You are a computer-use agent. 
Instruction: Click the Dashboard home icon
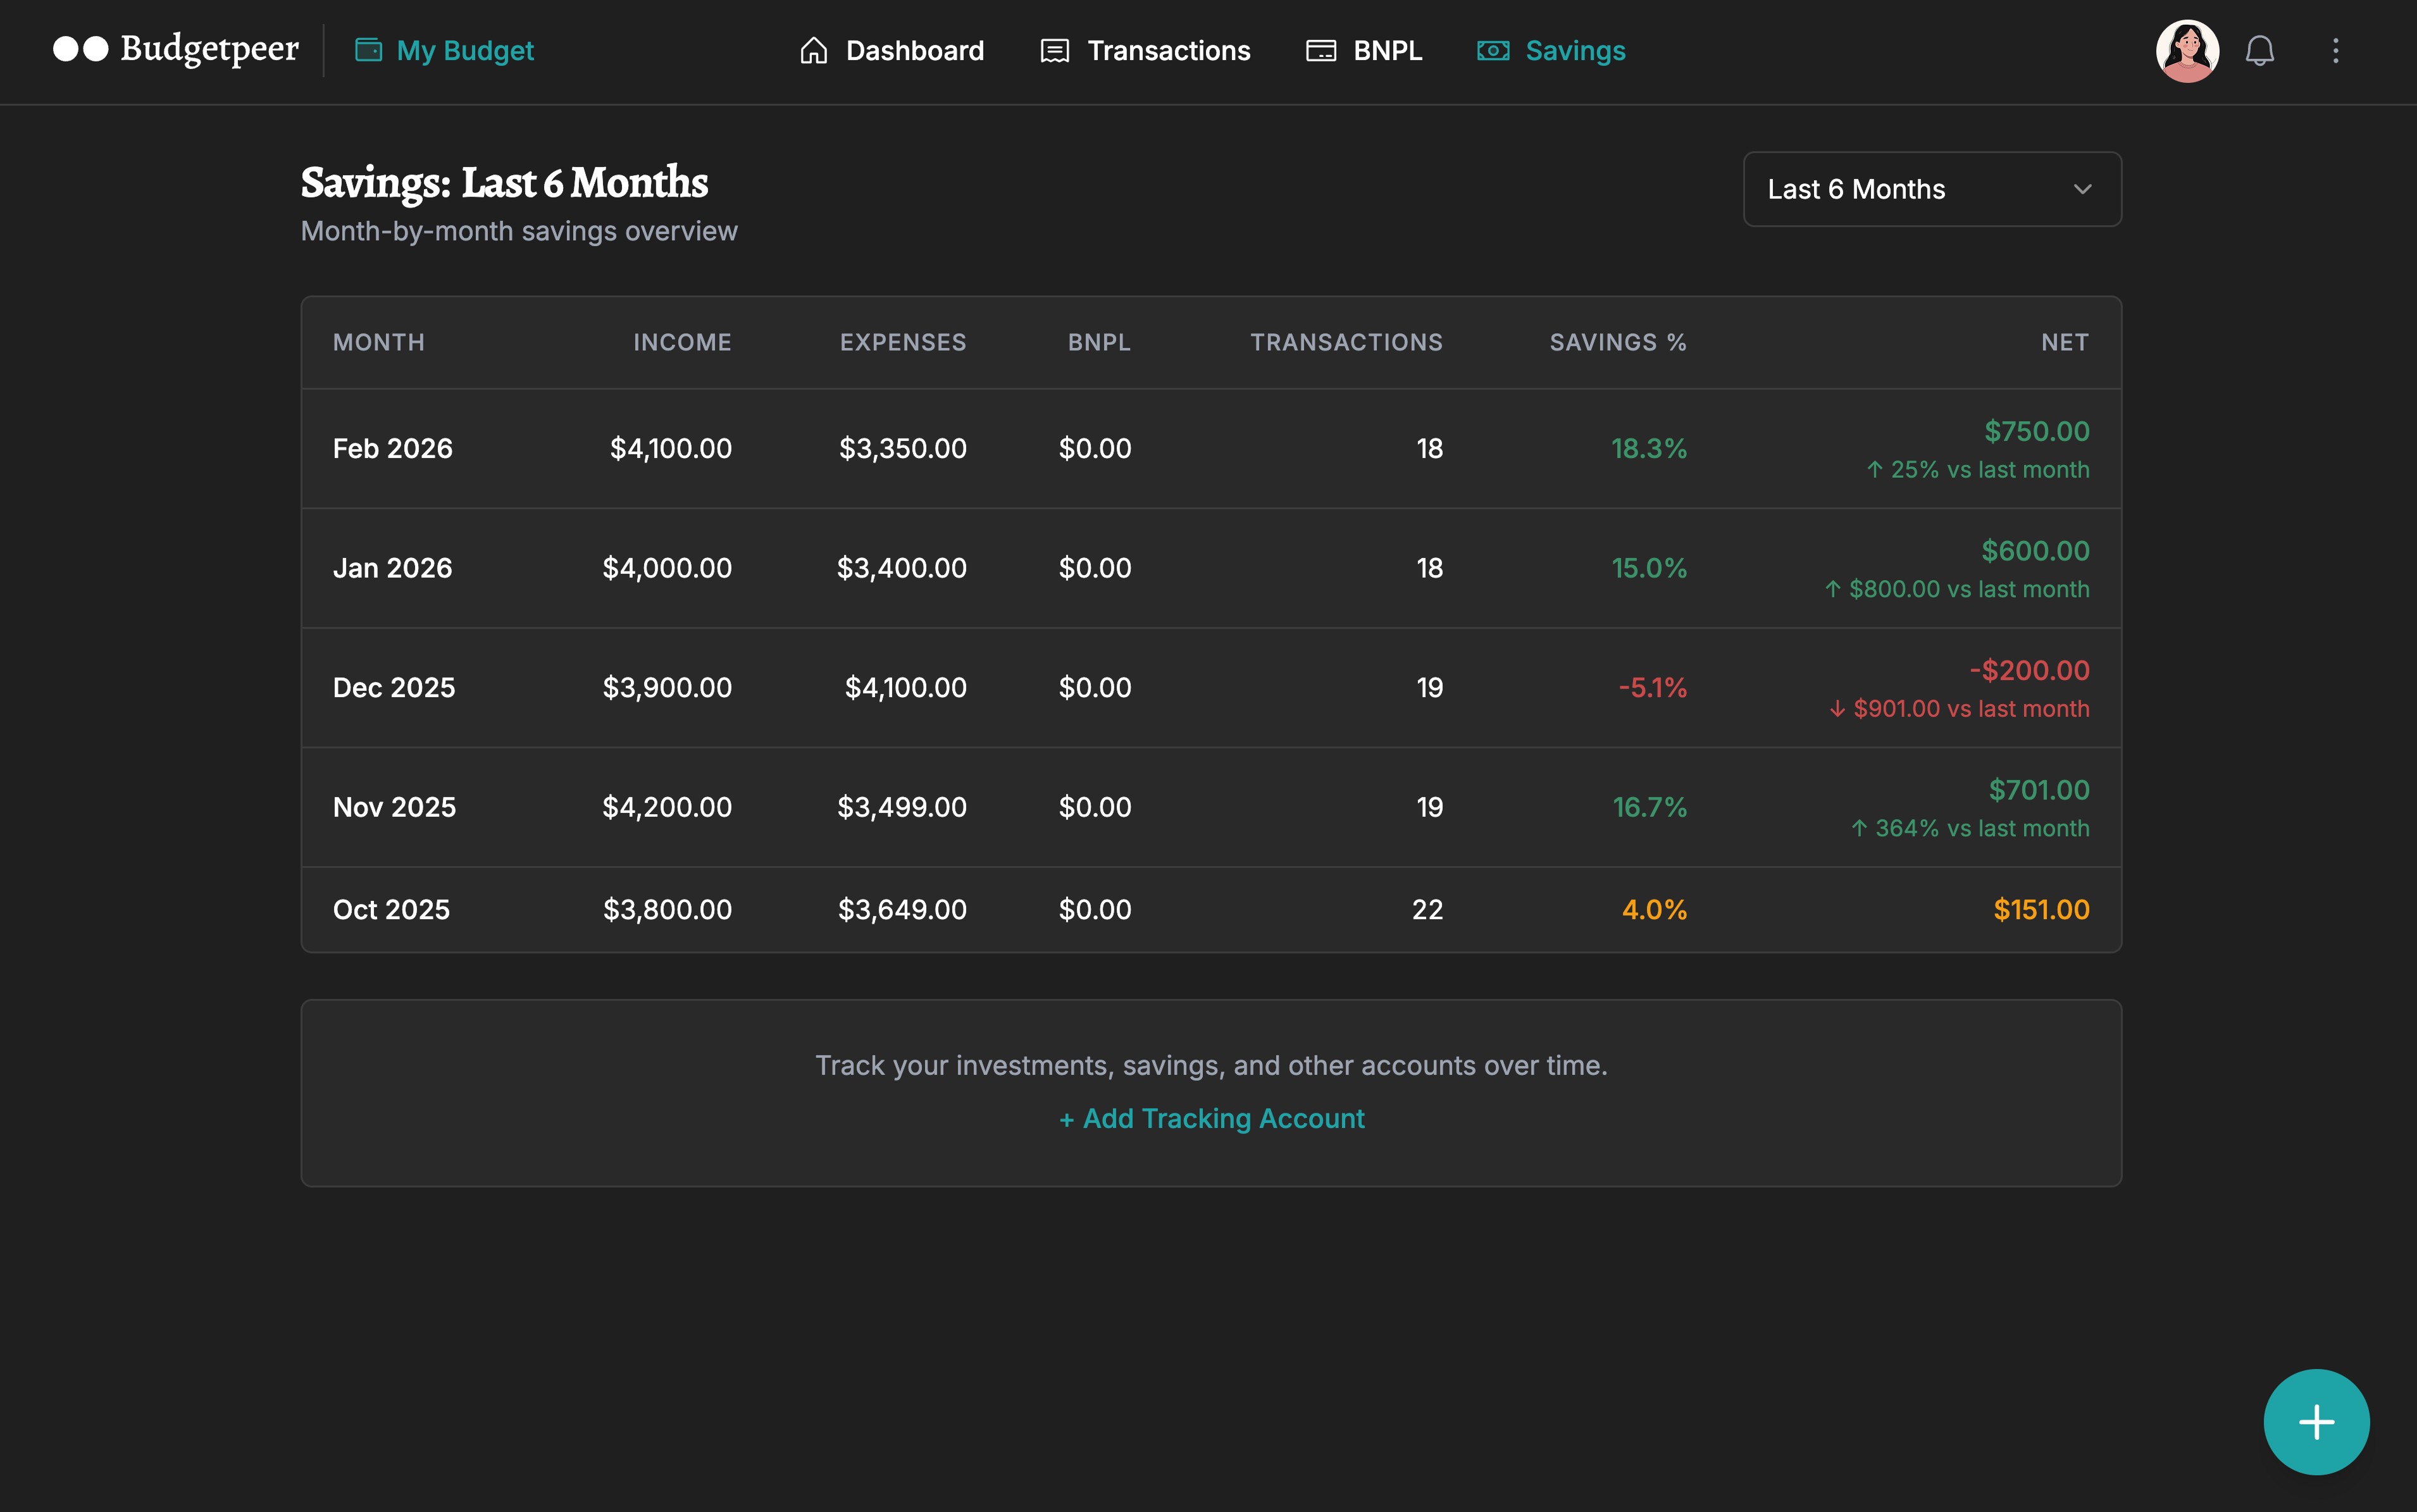pyautogui.click(x=815, y=50)
